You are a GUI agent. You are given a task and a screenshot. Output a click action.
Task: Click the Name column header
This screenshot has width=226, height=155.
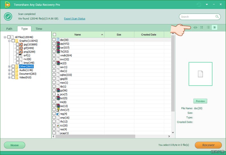(x=78, y=34)
